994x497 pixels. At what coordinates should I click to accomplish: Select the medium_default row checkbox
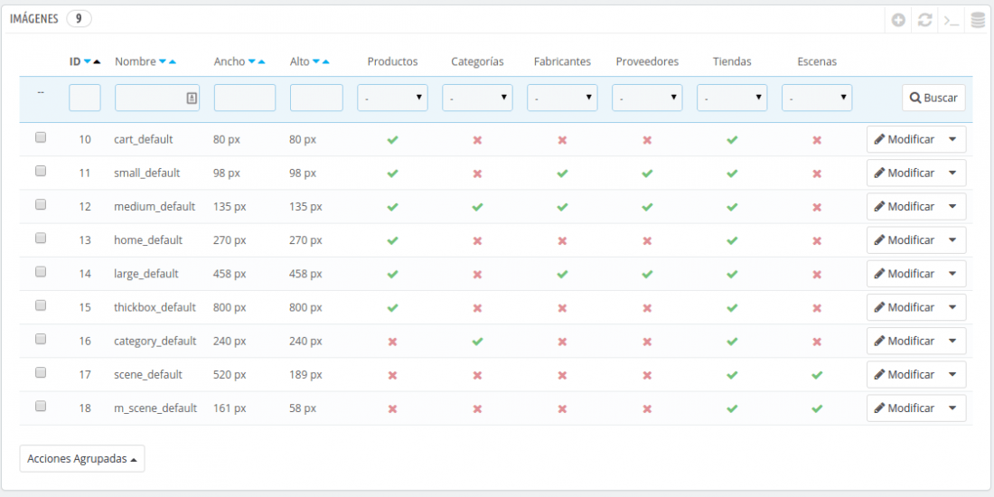click(41, 204)
